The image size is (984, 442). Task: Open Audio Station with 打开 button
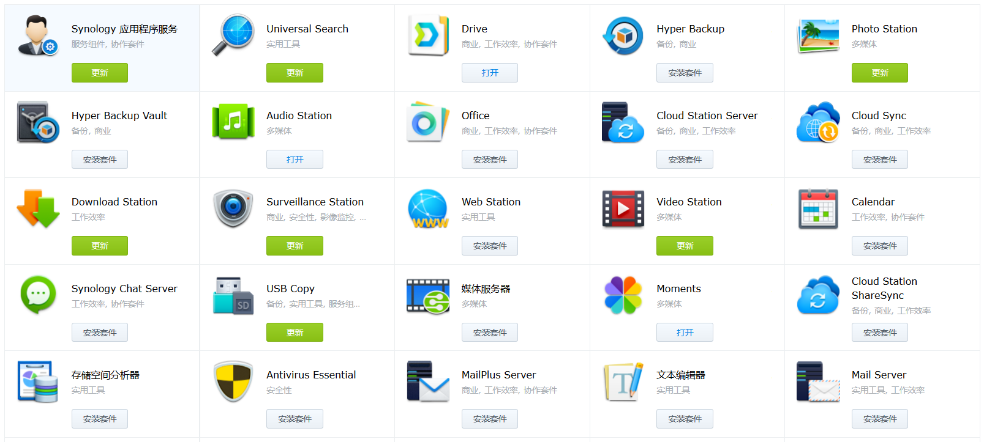[295, 160]
